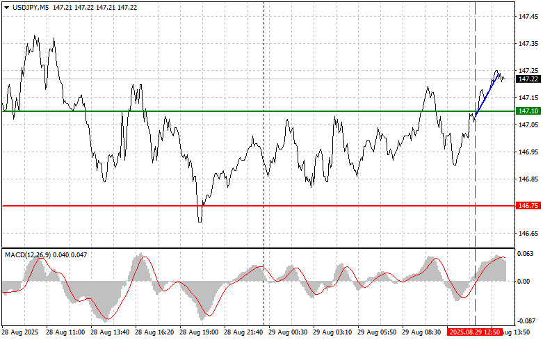Select the USDJPY,M5 chart title text

click(x=31, y=7)
